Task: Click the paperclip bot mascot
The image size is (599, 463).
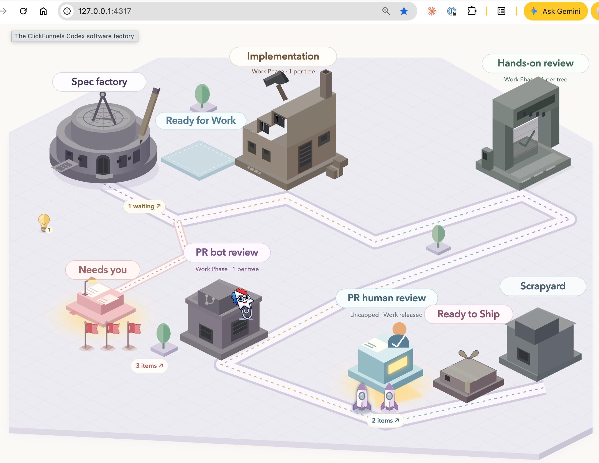Action: 243,304
